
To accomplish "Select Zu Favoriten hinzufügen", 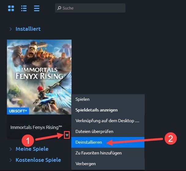I will click(108, 153).
